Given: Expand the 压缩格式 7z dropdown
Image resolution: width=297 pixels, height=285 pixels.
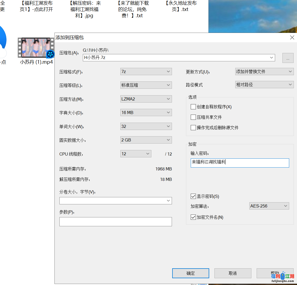Looking at the screenshot, I should [146, 72].
